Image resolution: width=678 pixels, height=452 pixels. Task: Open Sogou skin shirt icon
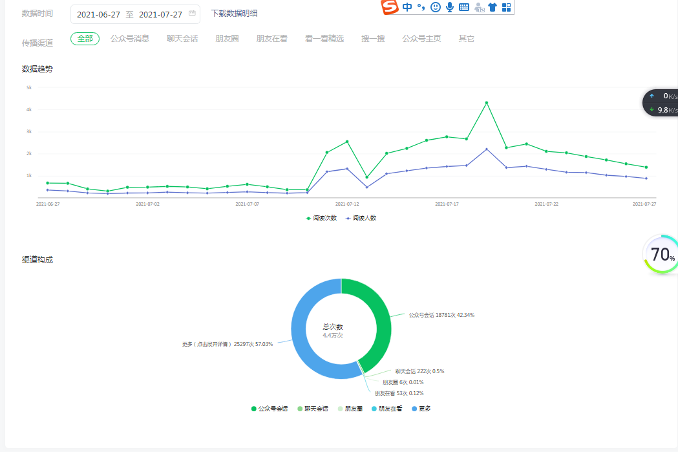(x=493, y=7)
